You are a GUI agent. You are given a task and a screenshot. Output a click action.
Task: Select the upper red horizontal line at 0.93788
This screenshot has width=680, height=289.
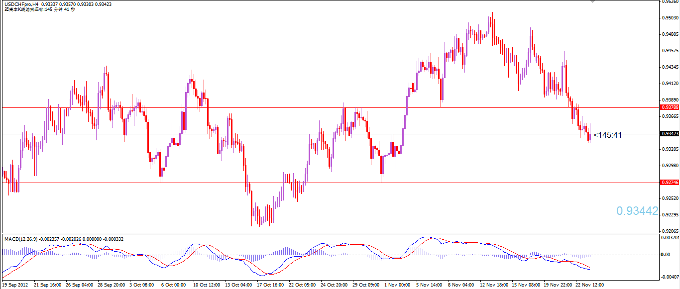click(x=330, y=107)
